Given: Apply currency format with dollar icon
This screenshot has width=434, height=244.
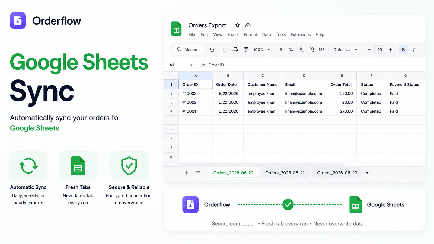Looking at the screenshot, I should (281, 50).
